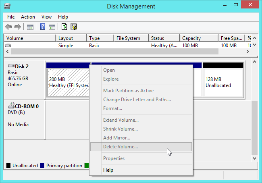Screen dimensions: 262x183
Task: Select the 200 MB EFI System partition
Action: 67,82
